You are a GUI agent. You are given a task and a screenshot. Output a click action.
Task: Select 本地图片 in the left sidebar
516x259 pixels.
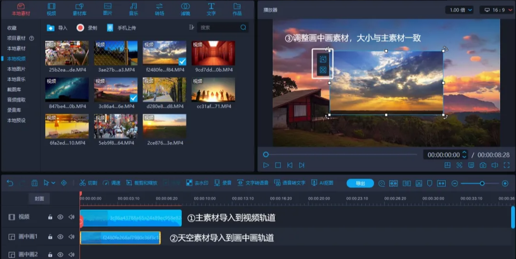click(16, 69)
